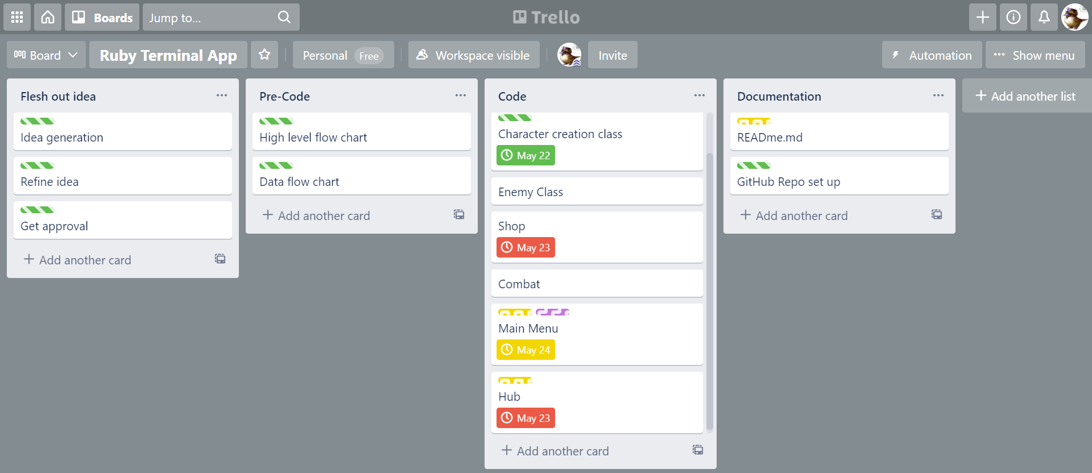Click the board member avatar

click(x=569, y=55)
